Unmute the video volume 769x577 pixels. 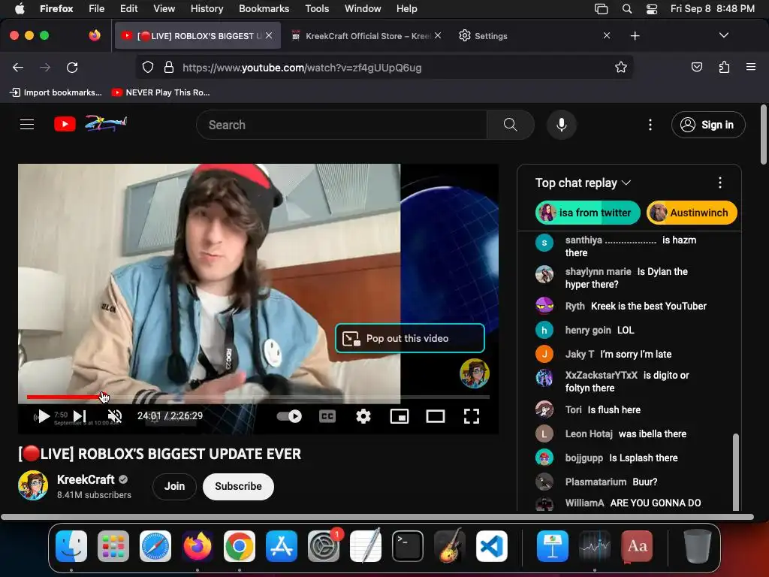point(115,416)
